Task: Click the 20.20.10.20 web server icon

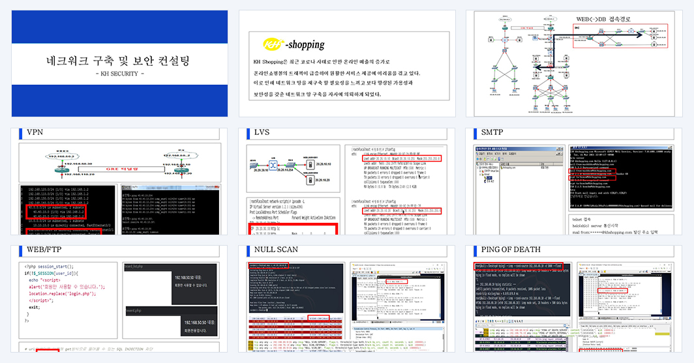Action: 310,180
